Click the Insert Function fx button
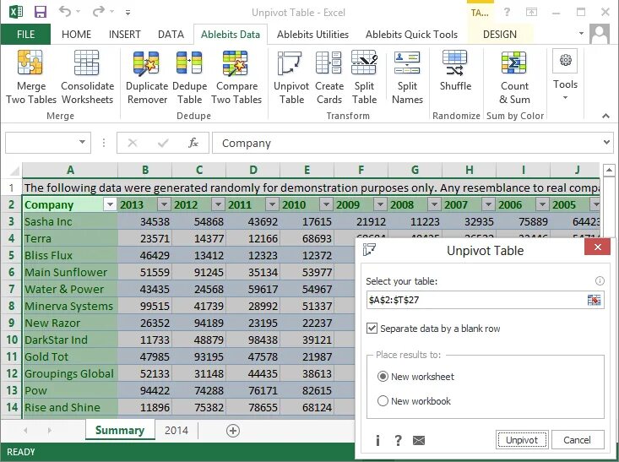 [x=193, y=143]
